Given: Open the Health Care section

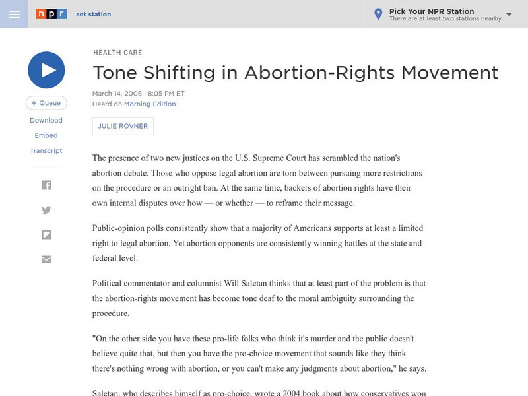Looking at the screenshot, I should tap(117, 53).
